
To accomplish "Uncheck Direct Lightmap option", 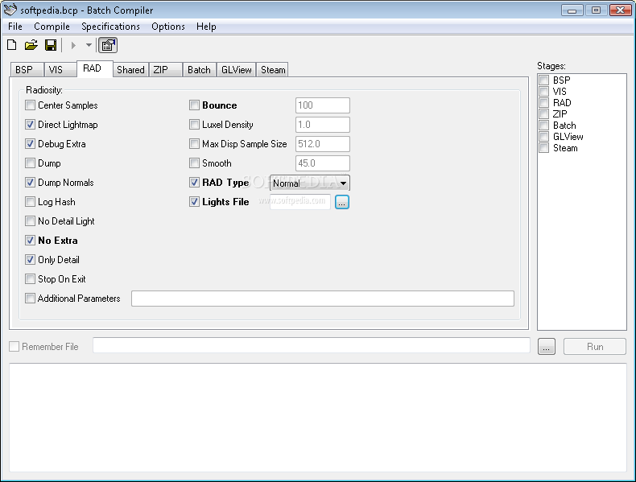I will coord(30,125).
